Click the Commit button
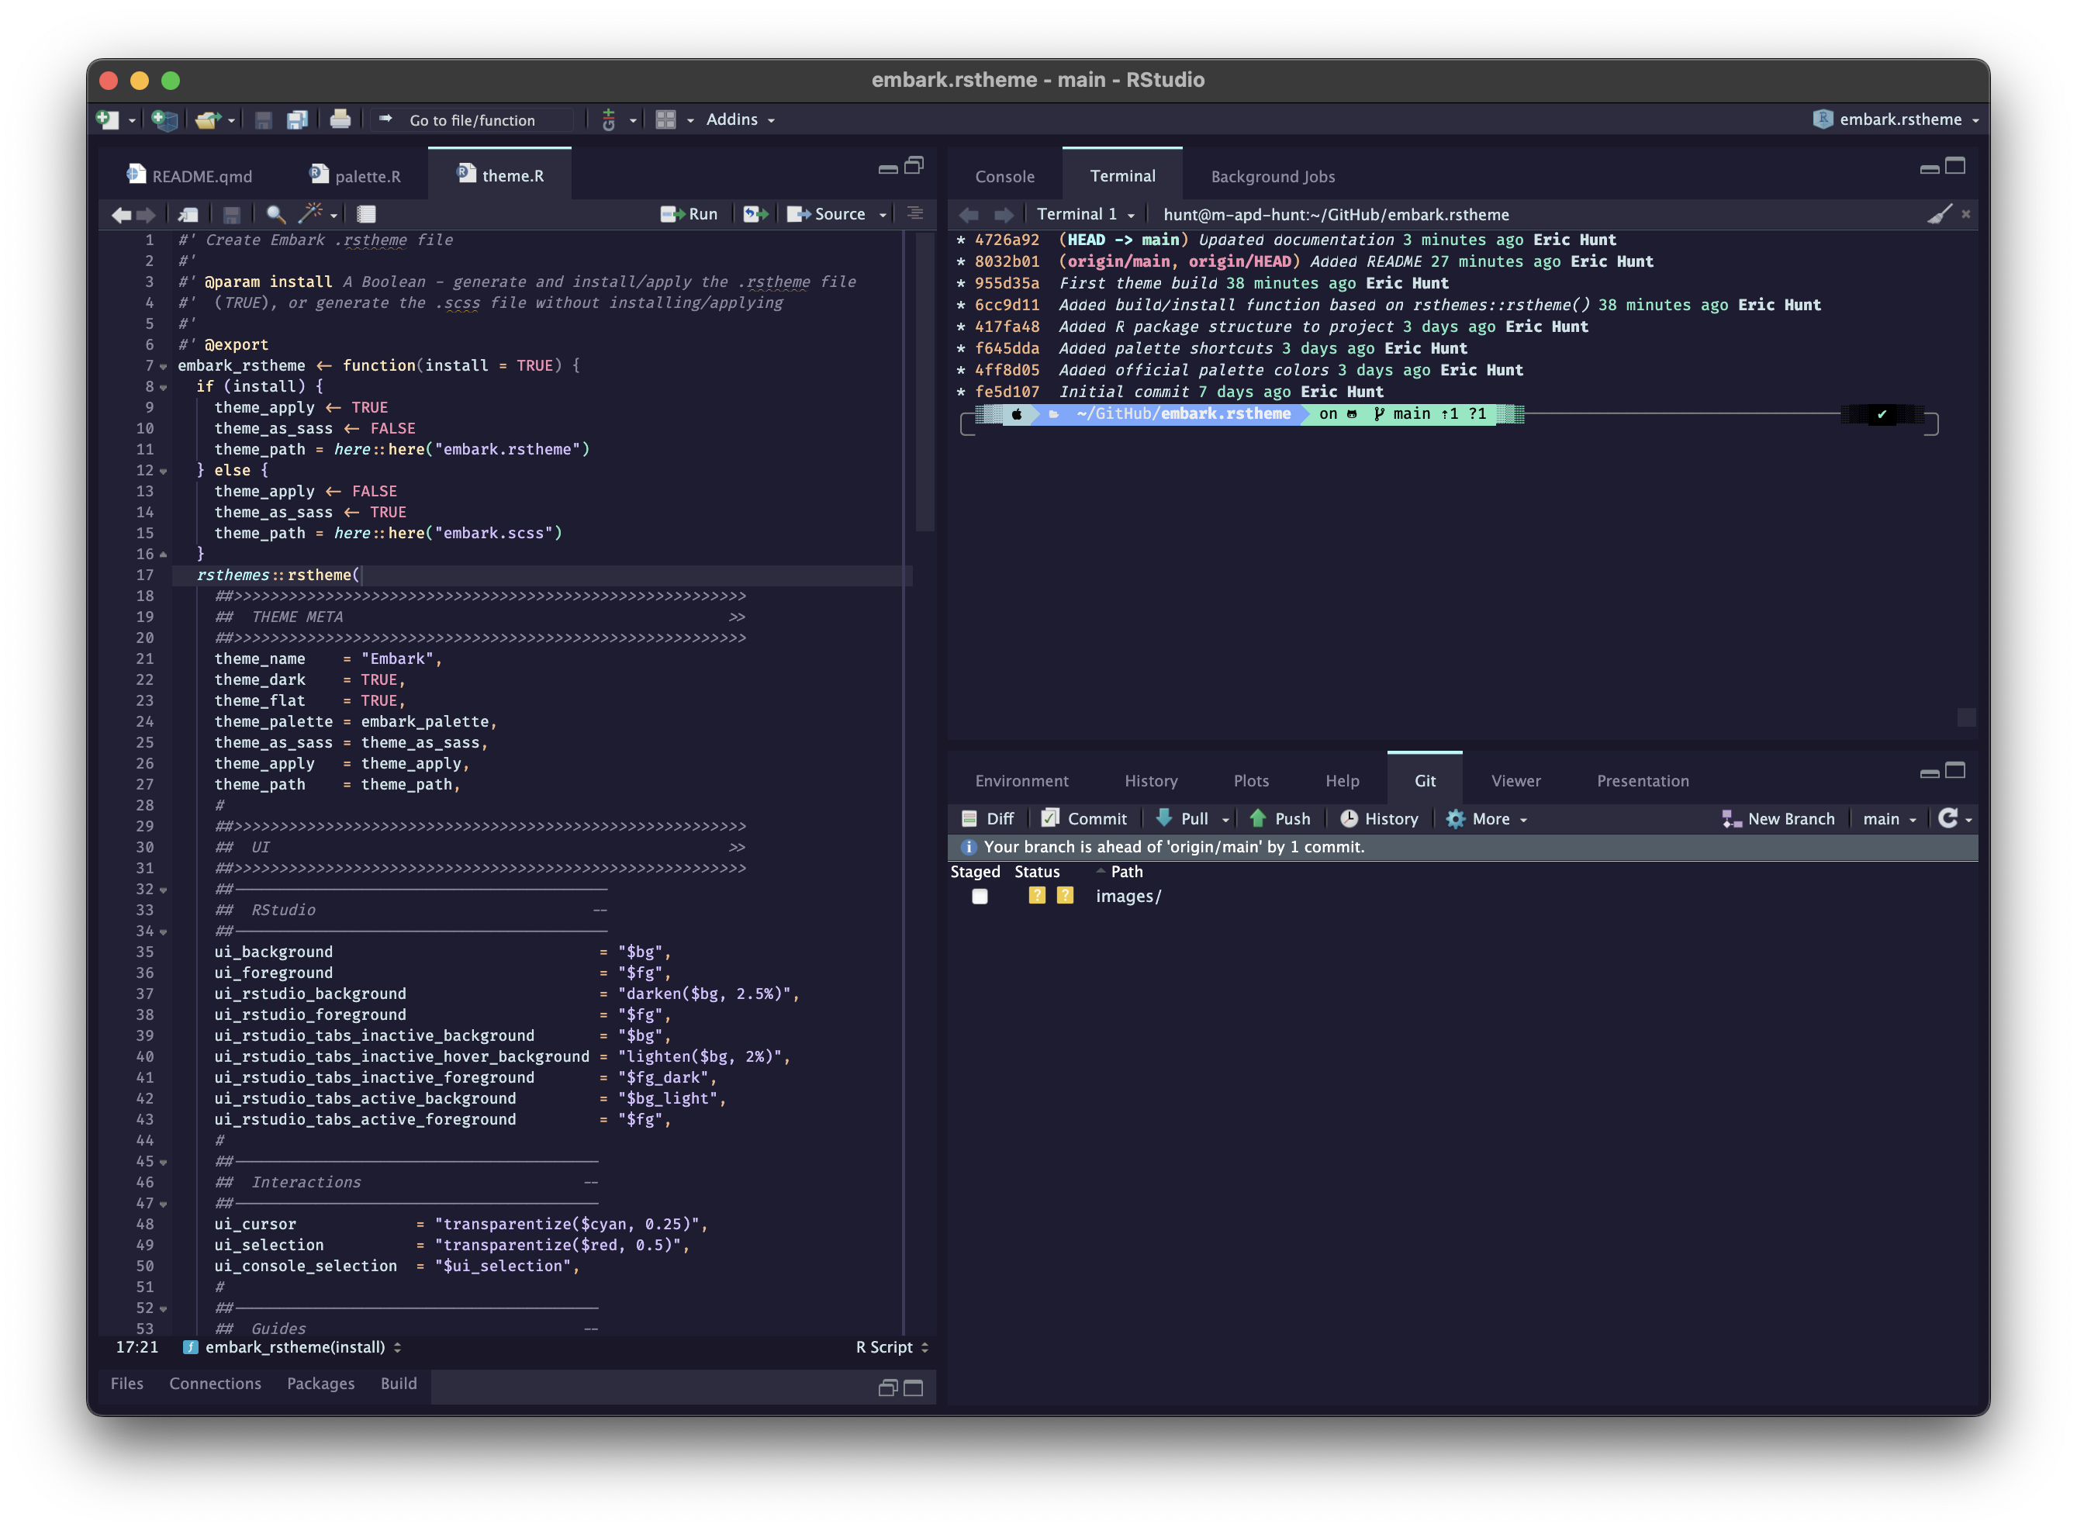The image size is (2077, 1531). point(1083,819)
